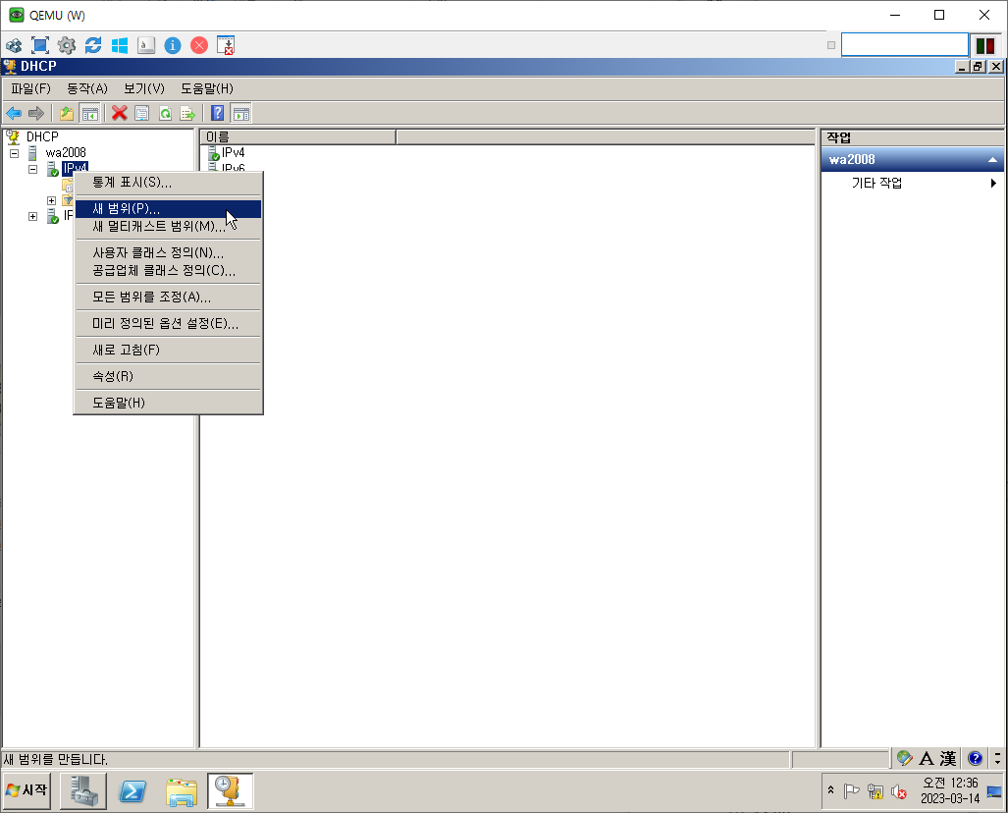
Task: Choose 속성(R) from context menu
Action: 169,376
